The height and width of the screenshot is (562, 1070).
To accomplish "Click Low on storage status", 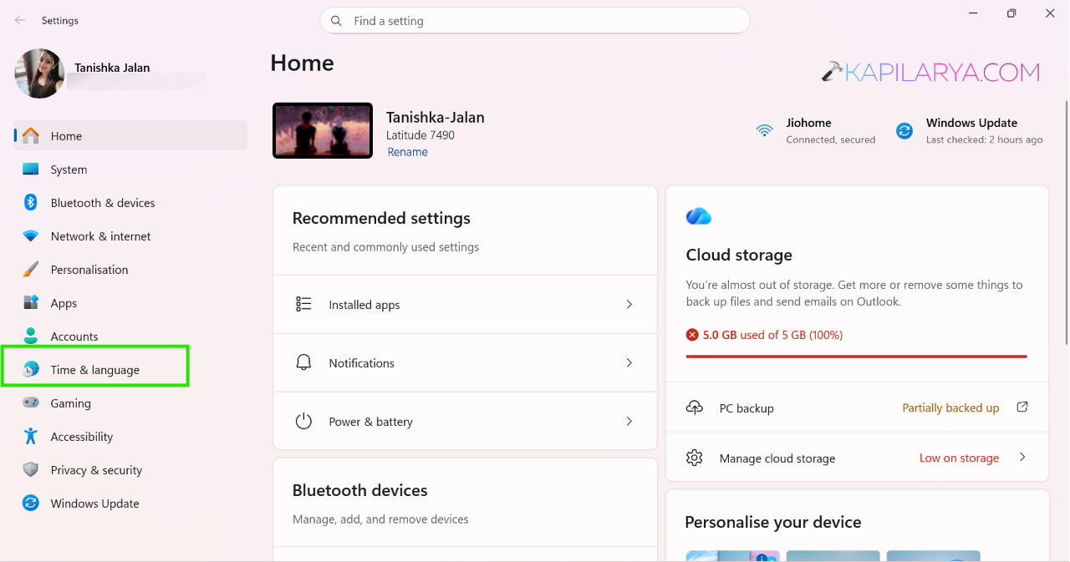I will coord(959,458).
